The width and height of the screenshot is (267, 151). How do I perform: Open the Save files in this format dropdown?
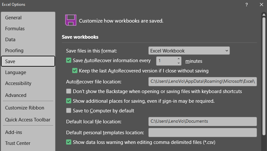click(x=189, y=51)
